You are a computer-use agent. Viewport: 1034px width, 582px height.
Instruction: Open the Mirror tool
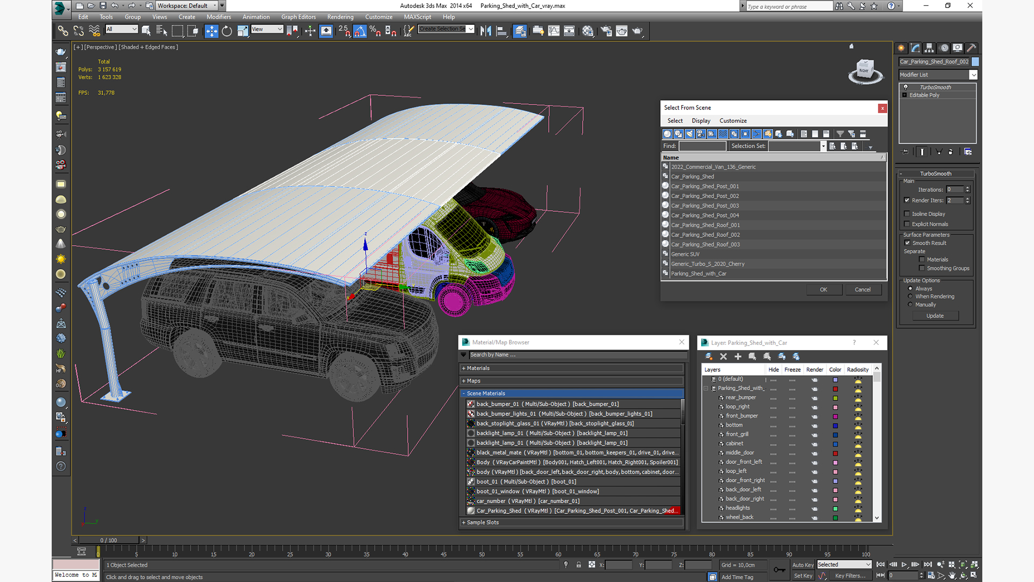(x=485, y=31)
